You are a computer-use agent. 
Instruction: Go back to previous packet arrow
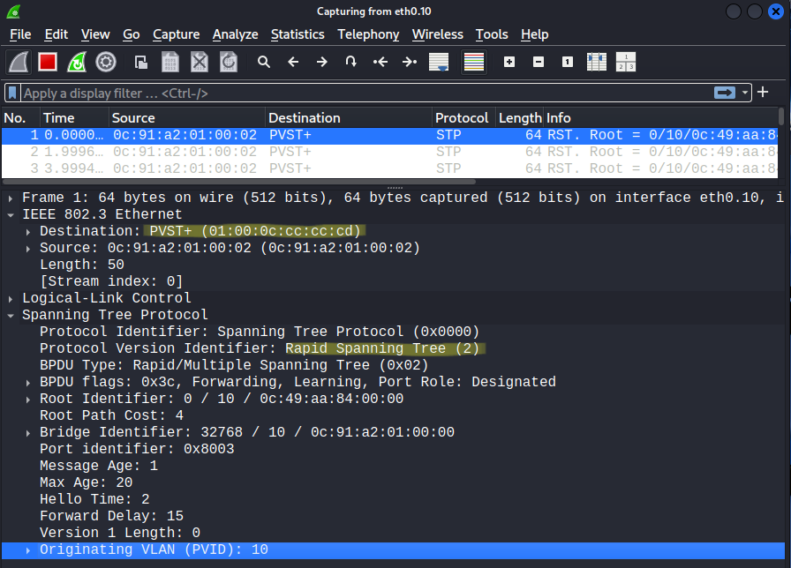[293, 62]
